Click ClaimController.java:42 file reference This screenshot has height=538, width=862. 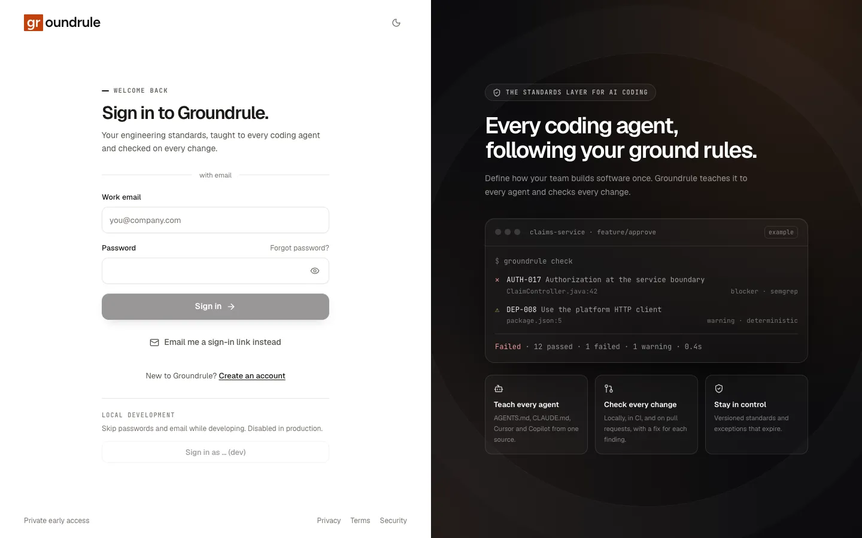(x=552, y=292)
